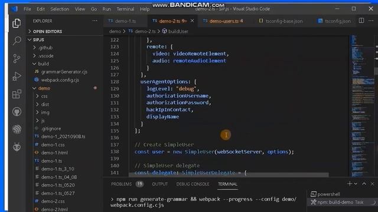Show the DEBUG CONSOLE panel tab
Image resolution: width=378 pixels, height=212 pixels.
(x=193, y=184)
